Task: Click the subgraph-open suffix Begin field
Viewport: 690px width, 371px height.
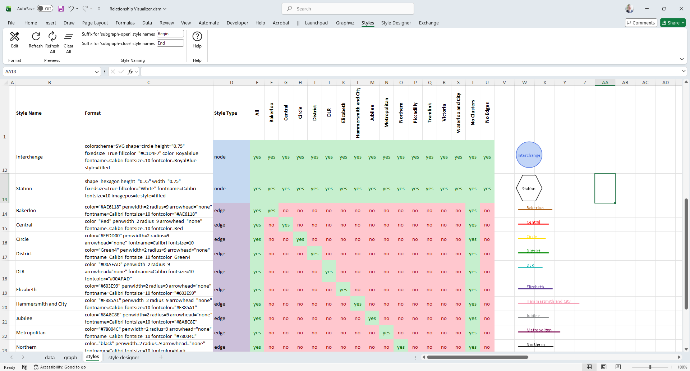Action: click(x=170, y=34)
